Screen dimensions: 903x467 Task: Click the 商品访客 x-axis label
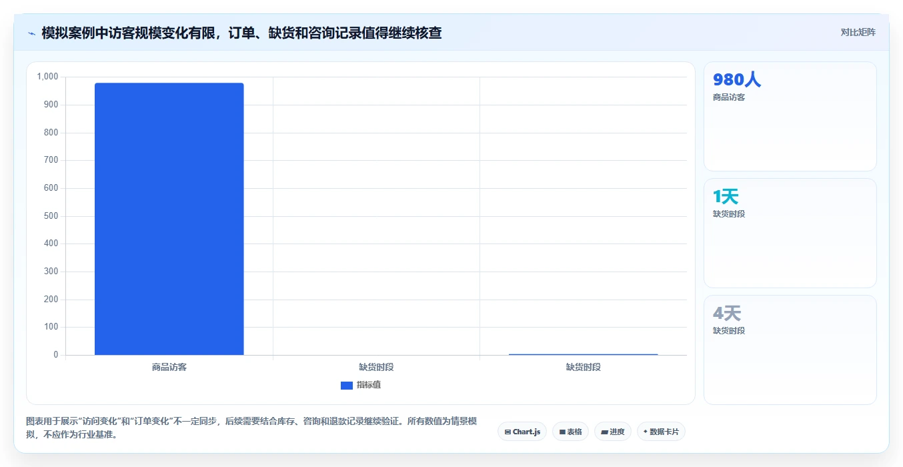pyautogui.click(x=169, y=367)
